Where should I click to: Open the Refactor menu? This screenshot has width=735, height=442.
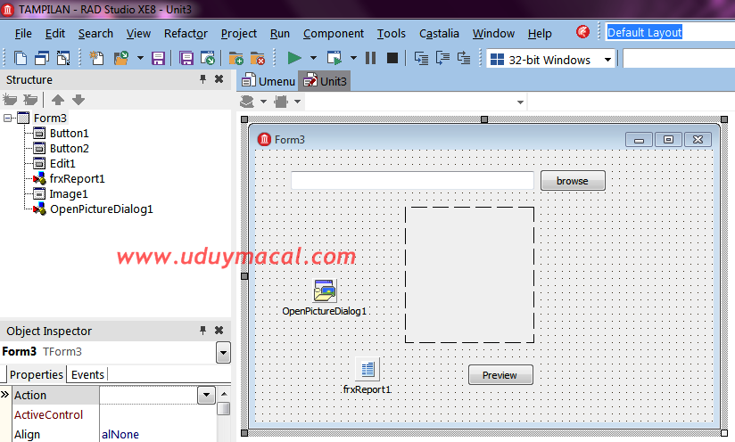[x=186, y=34]
